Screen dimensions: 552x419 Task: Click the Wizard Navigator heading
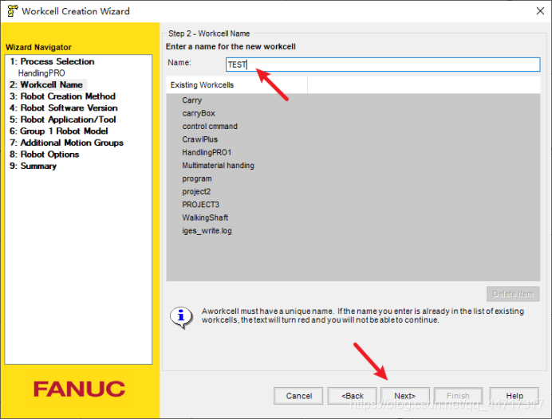click(x=38, y=47)
